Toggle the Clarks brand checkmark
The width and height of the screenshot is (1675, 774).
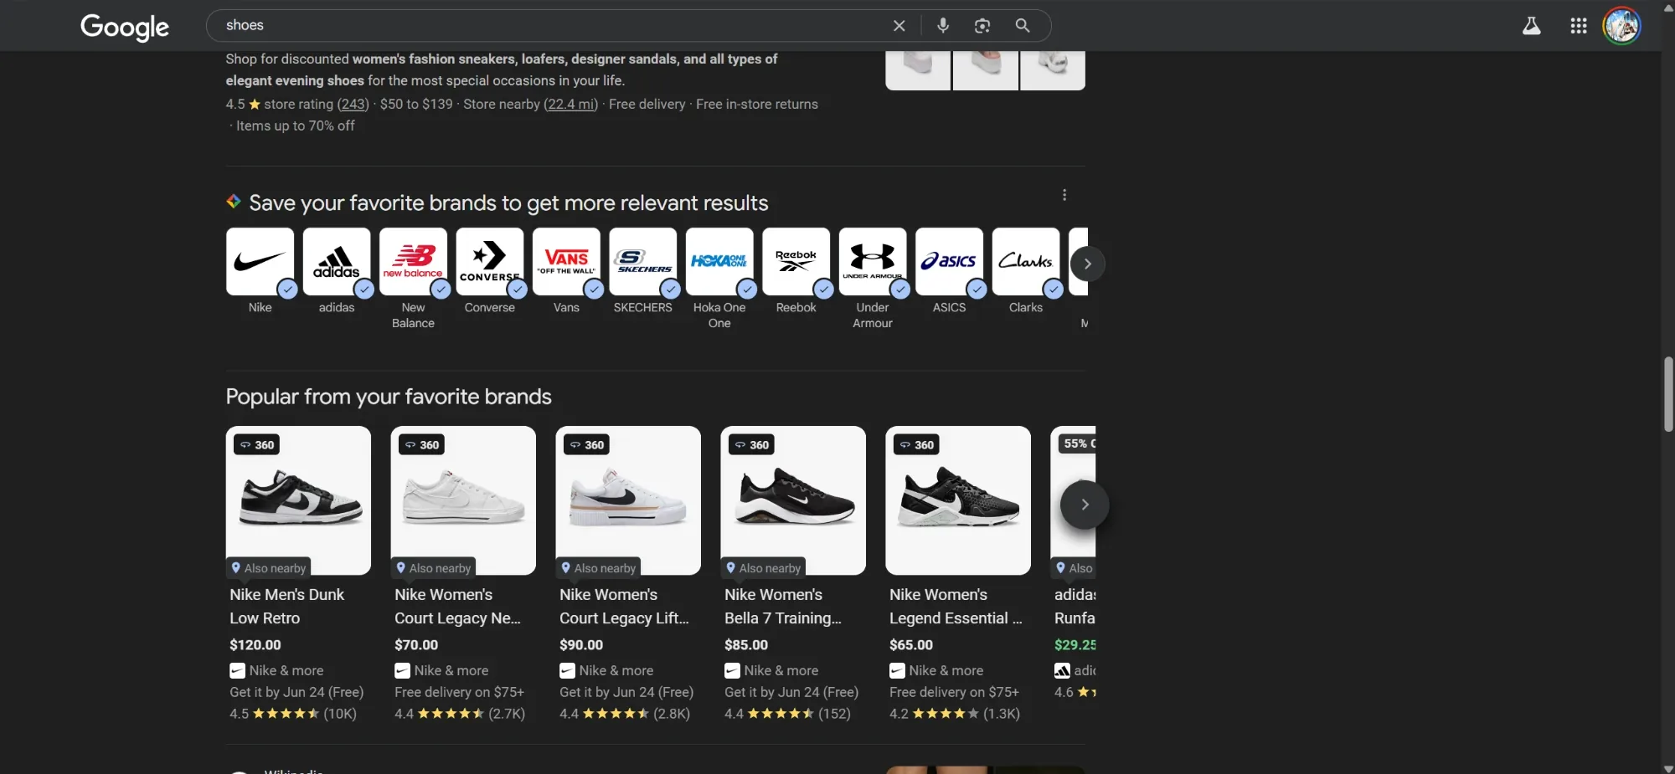point(1054,290)
